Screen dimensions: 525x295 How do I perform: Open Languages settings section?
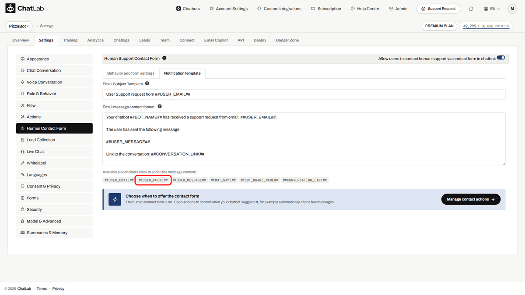click(x=54, y=175)
